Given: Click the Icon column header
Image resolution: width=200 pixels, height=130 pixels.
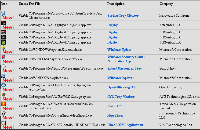Looking at the screenshot, I should click(x=4, y=4).
